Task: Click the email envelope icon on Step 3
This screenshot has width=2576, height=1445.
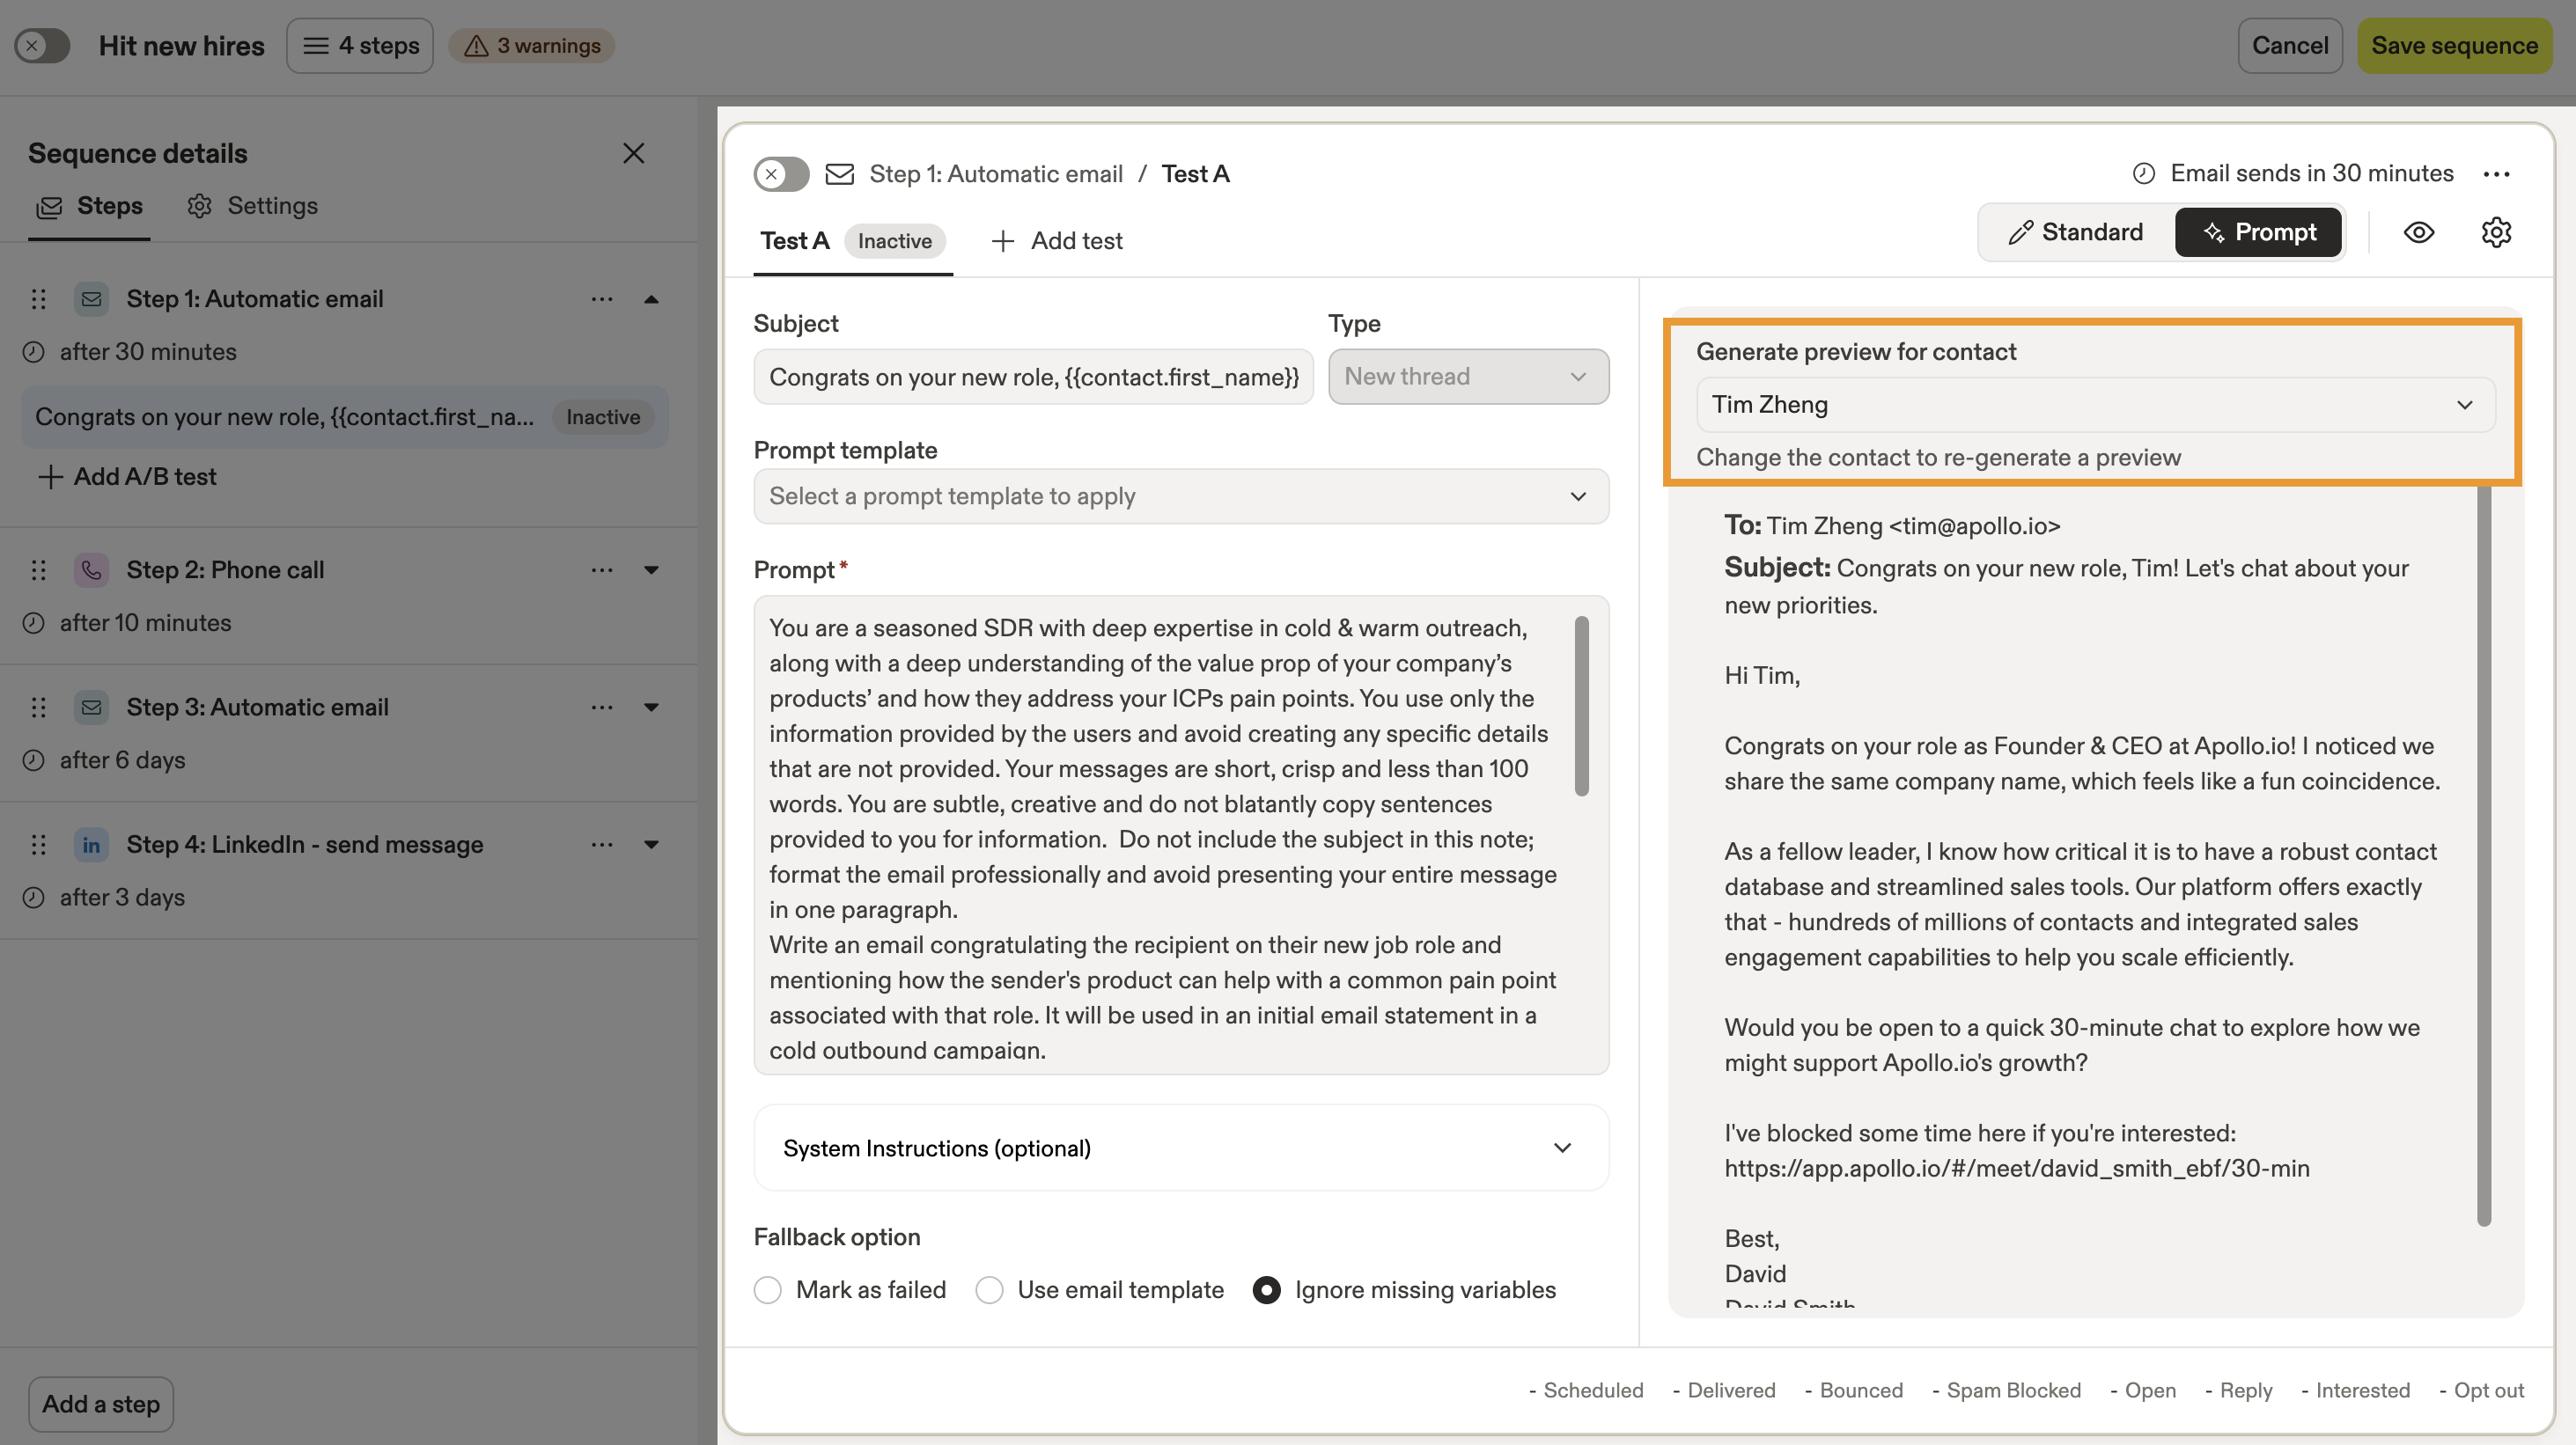Action: (x=91, y=707)
